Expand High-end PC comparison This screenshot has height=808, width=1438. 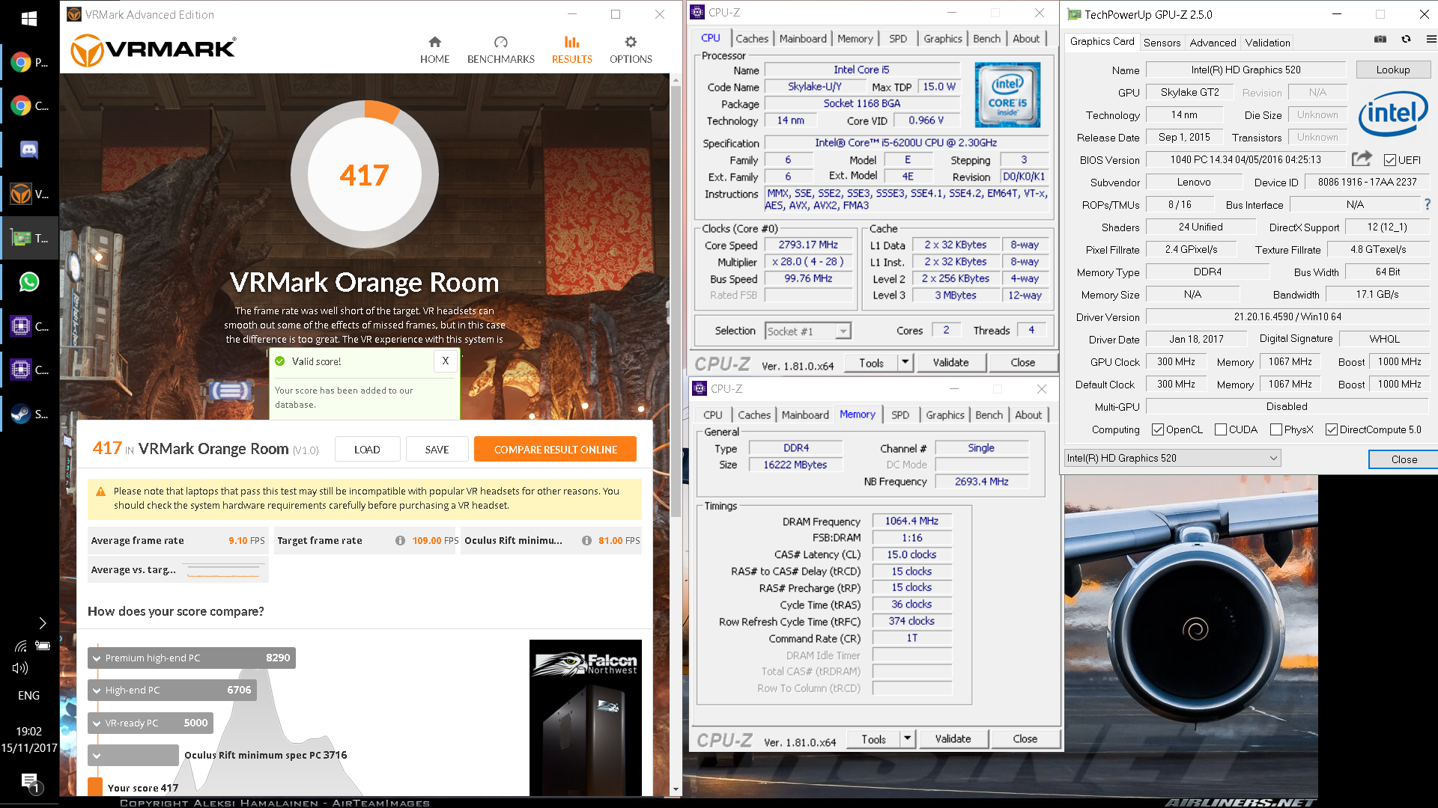pyautogui.click(x=172, y=690)
